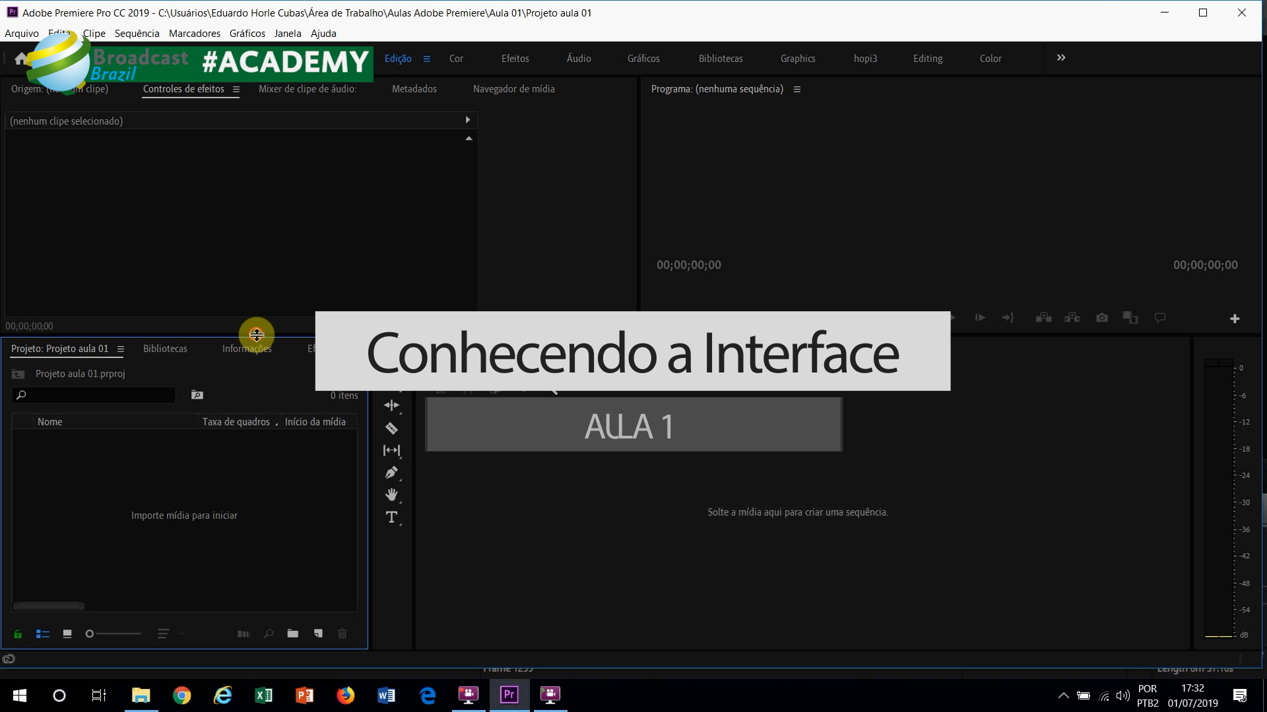The width and height of the screenshot is (1267, 712).
Task: Expand hidden workspaces with double chevron
Action: coord(1061,58)
